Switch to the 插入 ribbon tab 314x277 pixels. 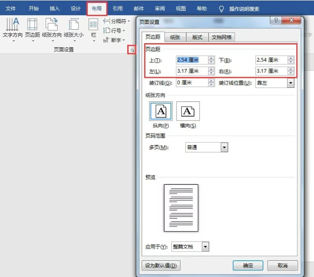click(54, 9)
